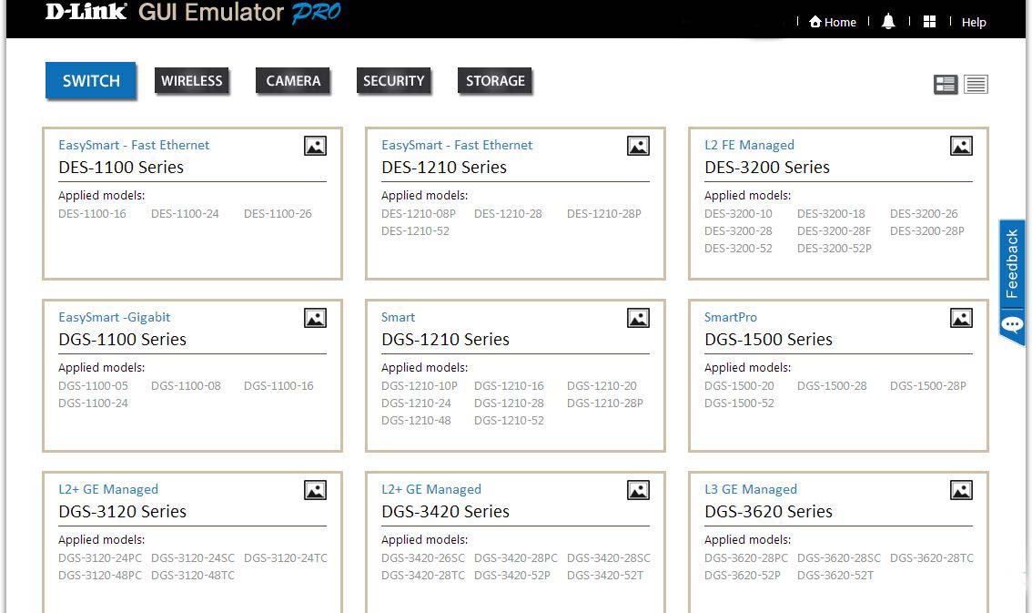Choose the DGS-3420-28SC model

pyautogui.click(x=608, y=558)
